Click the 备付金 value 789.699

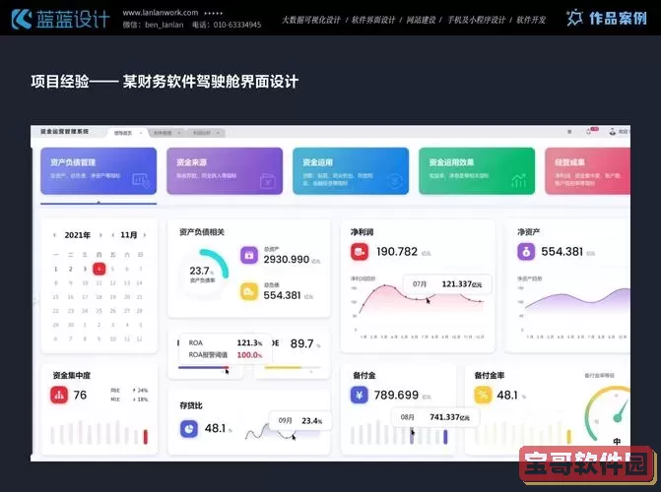396,396
